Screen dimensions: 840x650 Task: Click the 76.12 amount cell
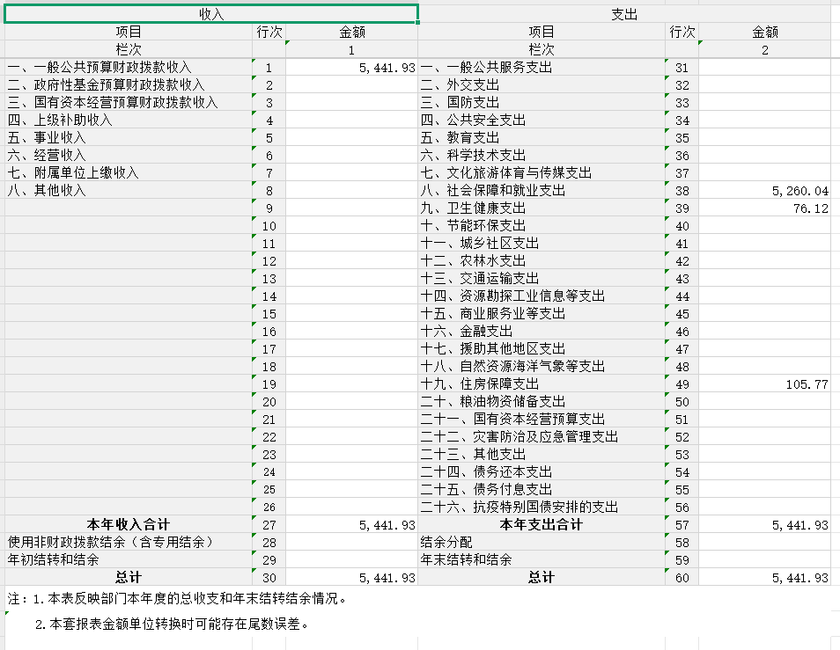pyautogui.click(x=764, y=208)
